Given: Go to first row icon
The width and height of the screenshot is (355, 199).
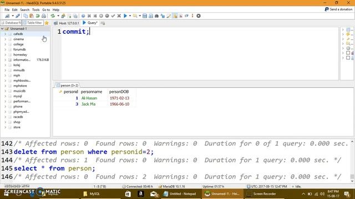Looking at the screenshot, I should pos(89,16).
